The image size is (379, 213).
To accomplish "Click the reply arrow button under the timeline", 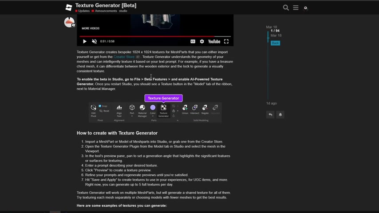I will (270, 114).
